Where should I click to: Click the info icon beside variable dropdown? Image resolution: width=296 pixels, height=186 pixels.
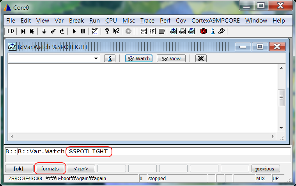point(110,58)
